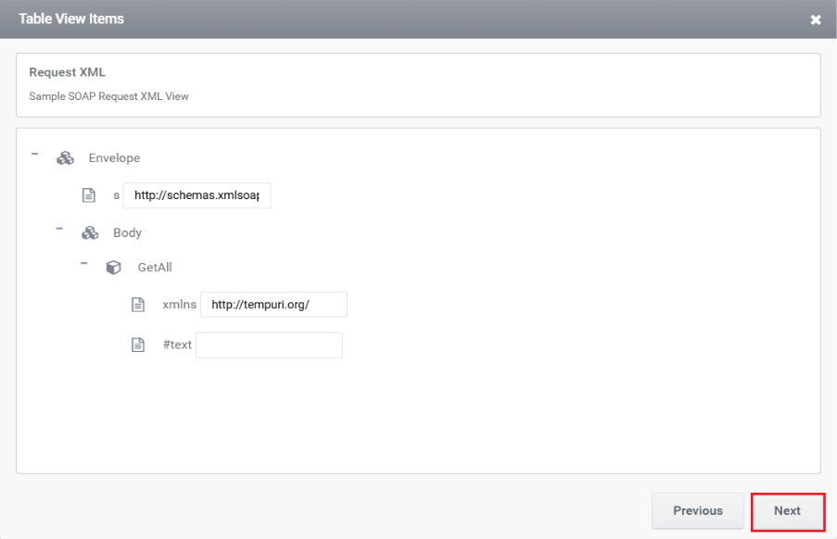This screenshot has height=539, width=837.
Task: Select the GetAll tree label
Action: (155, 267)
